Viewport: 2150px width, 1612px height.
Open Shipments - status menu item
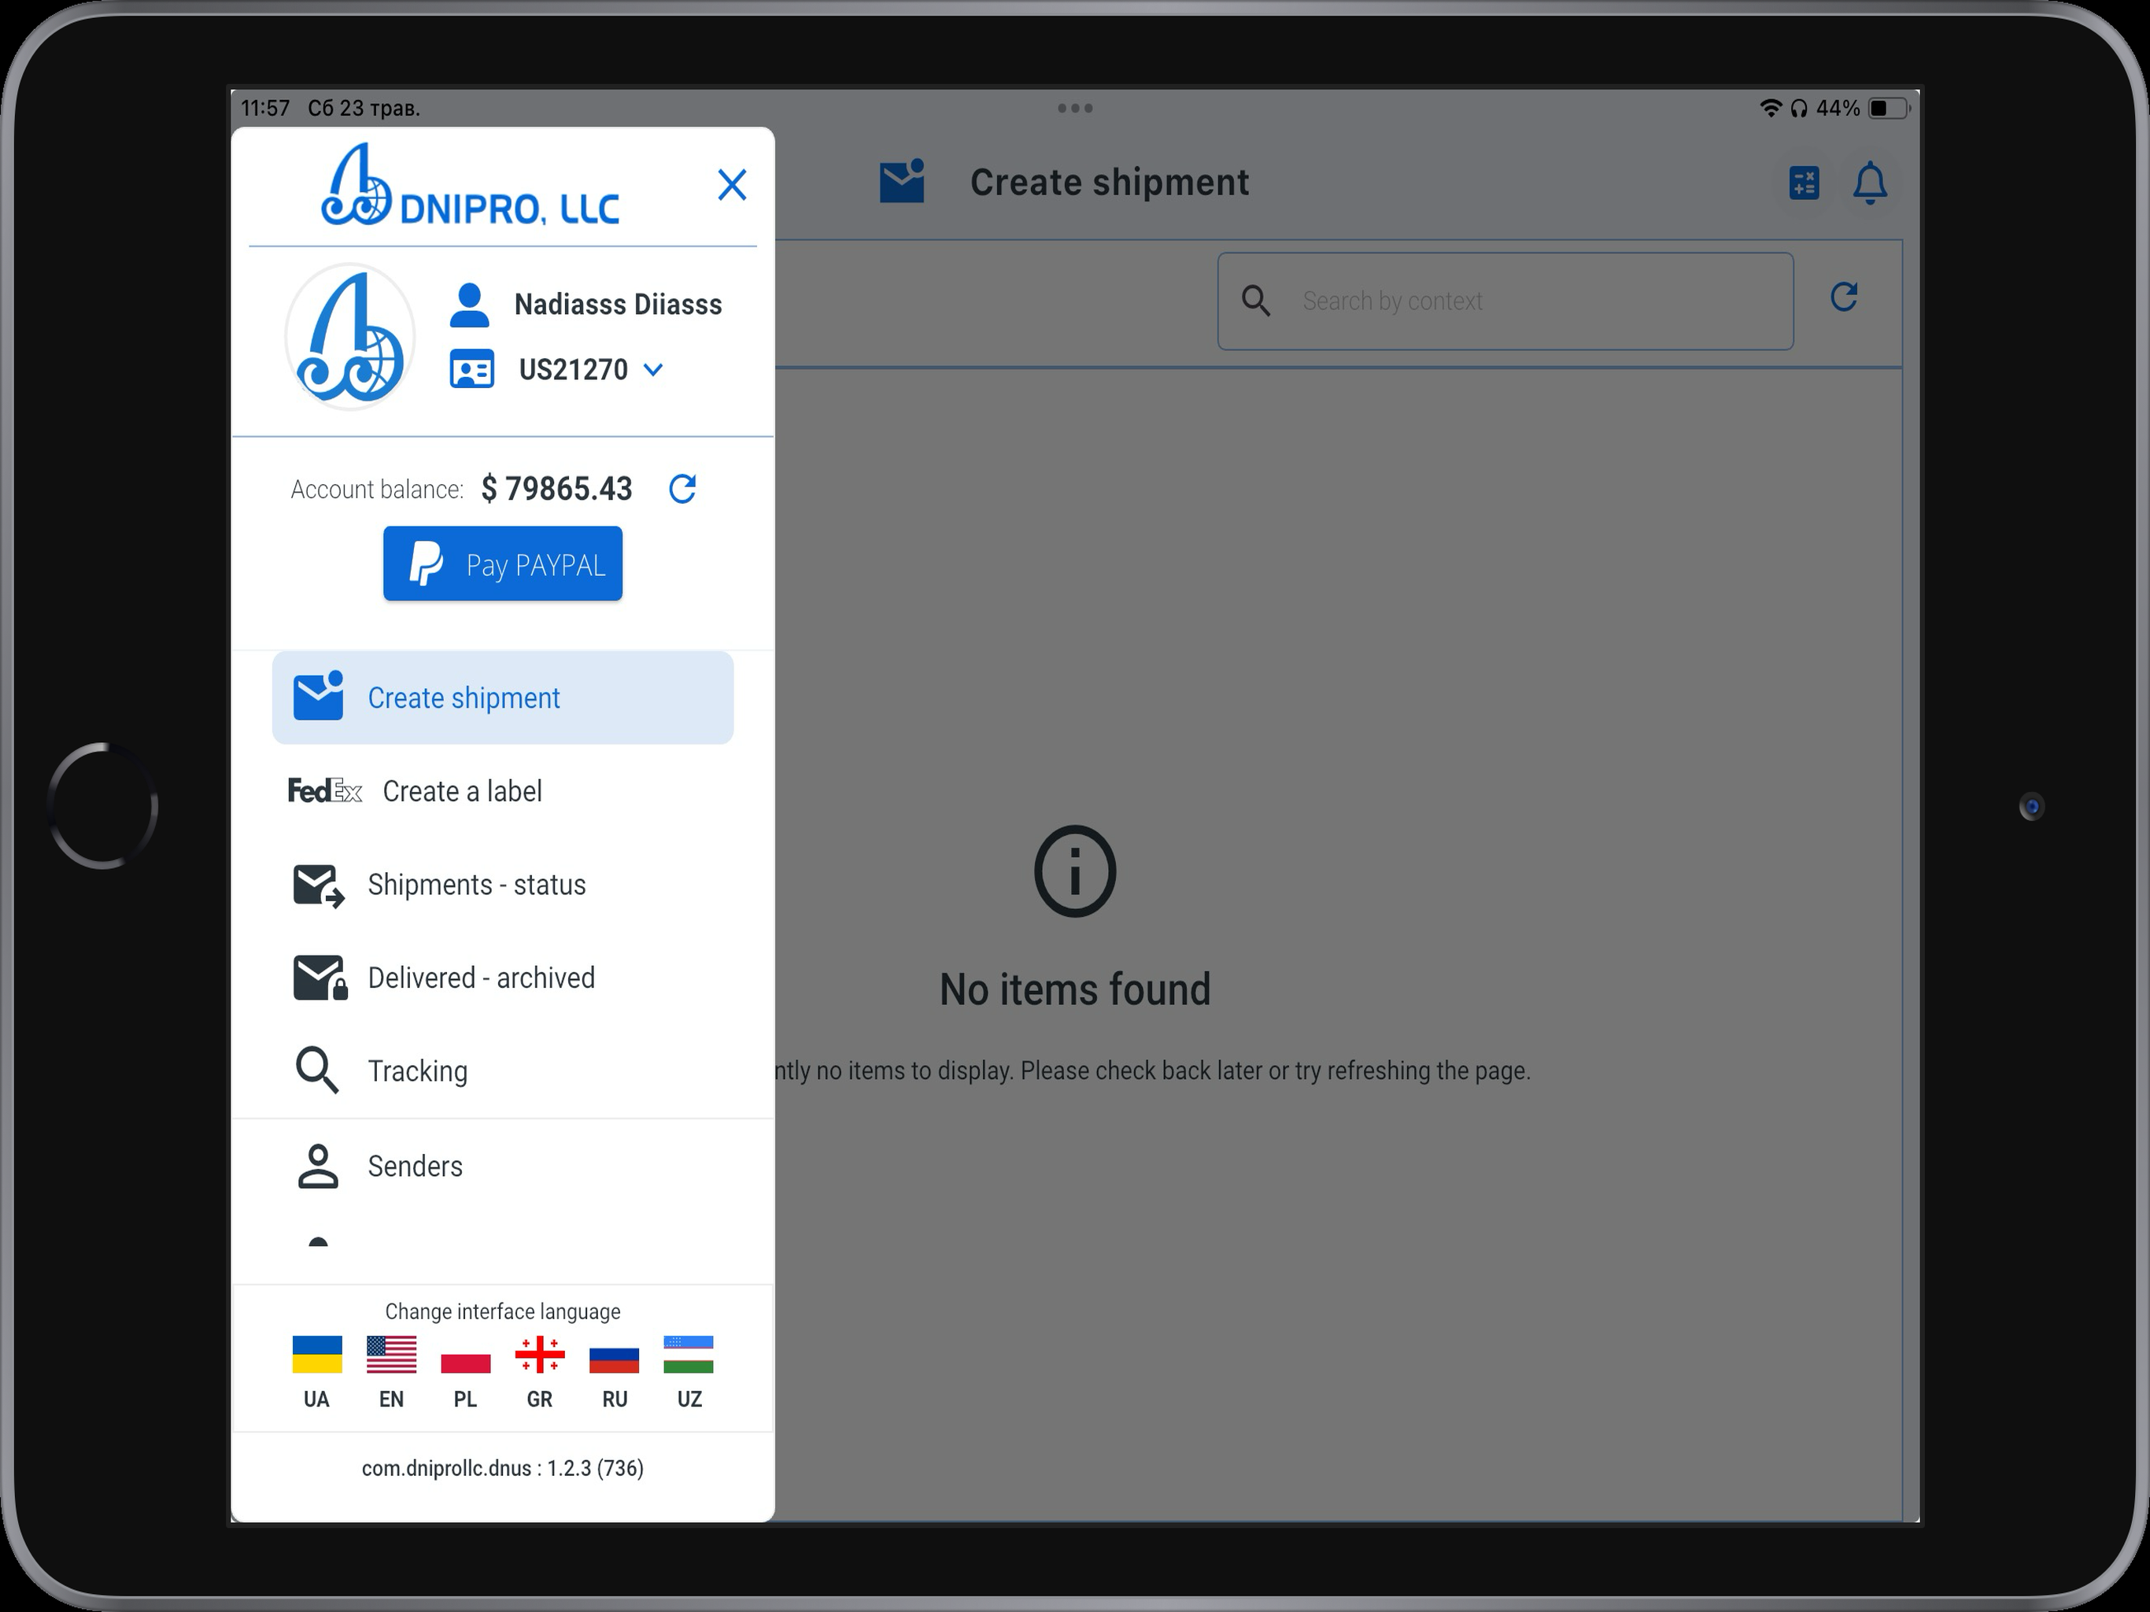503,884
